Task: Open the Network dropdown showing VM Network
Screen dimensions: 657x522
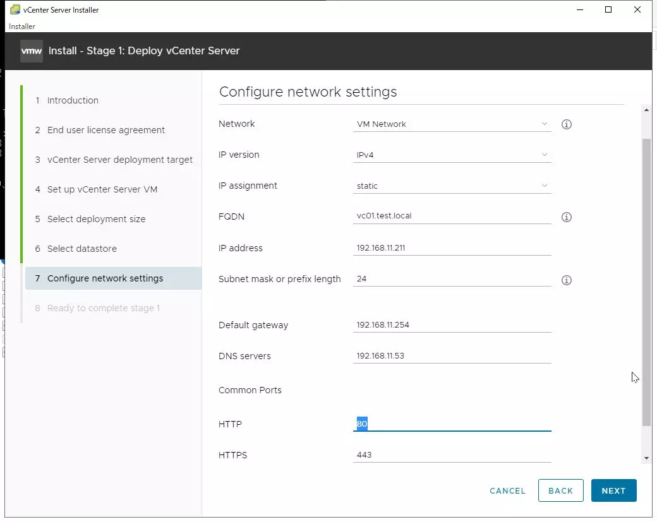Action: (x=452, y=124)
